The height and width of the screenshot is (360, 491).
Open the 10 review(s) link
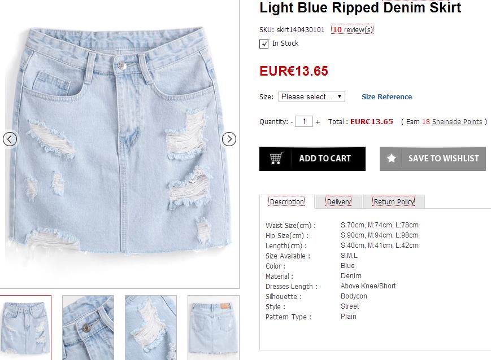pos(351,29)
